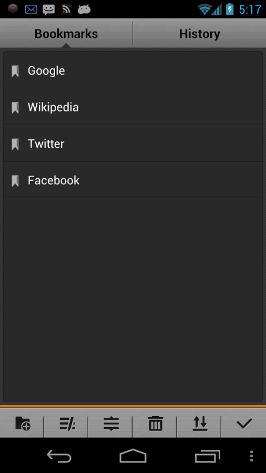Open the Wikipedia bookmark
The width and height of the screenshot is (266, 473).
(x=133, y=107)
